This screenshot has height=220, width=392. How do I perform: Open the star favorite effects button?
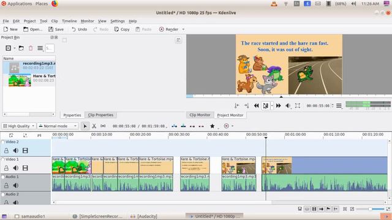click(213, 126)
